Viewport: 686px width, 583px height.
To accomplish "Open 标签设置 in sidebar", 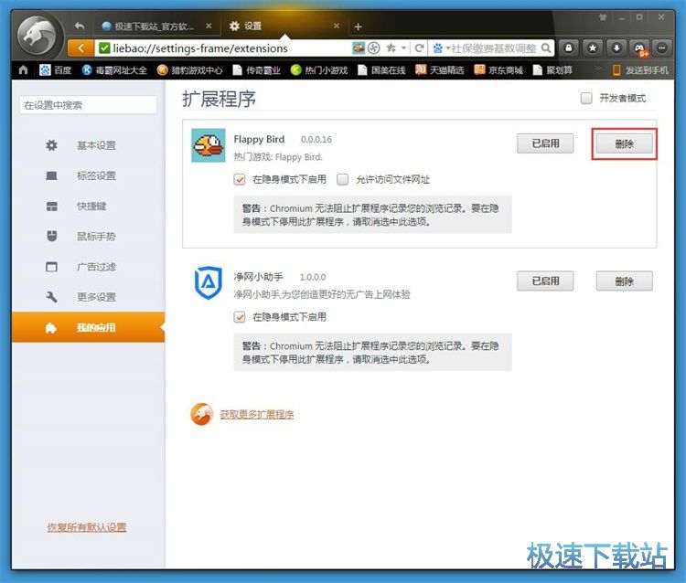I will coord(89,175).
